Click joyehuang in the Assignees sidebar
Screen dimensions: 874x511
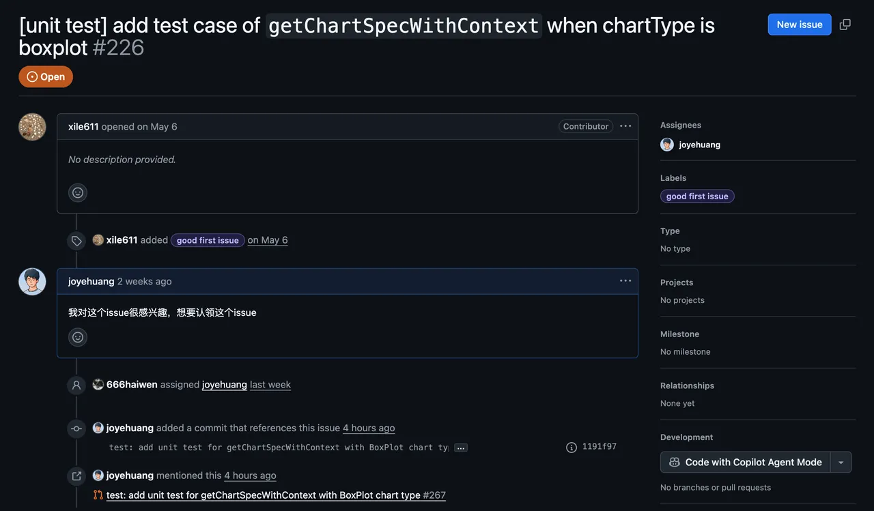699,145
